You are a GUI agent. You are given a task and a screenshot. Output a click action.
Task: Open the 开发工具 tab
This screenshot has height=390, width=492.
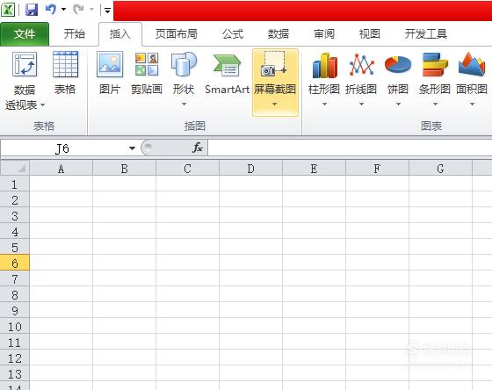coord(426,34)
